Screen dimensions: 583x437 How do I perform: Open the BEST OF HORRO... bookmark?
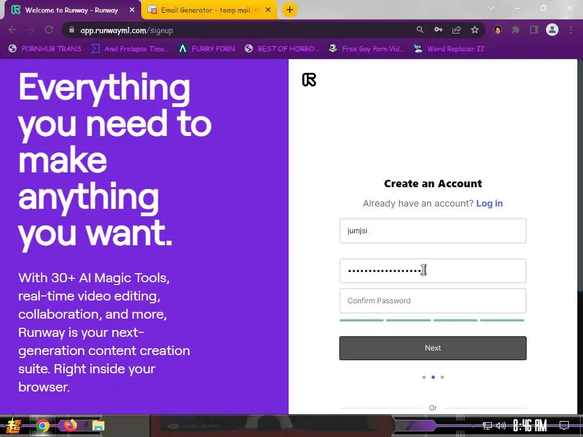point(282,49)
